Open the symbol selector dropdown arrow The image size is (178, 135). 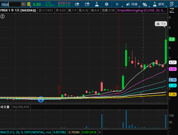(23, 4)
